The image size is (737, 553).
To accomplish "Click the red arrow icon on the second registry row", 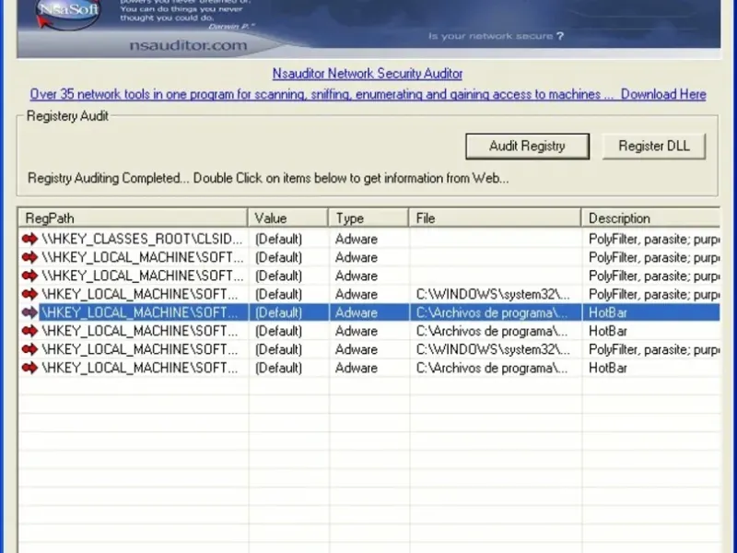I will click(x=29, y=257).
